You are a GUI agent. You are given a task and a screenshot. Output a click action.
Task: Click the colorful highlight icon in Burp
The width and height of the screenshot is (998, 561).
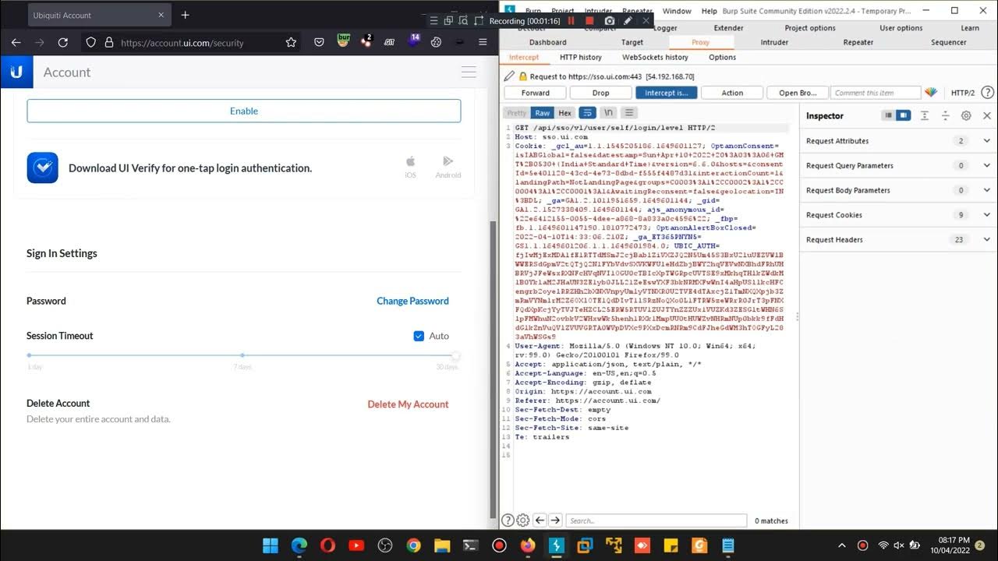pyautogui.click(x=930, y=93)
